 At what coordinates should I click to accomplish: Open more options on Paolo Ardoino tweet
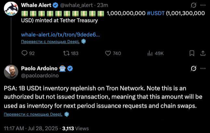coord(203,69)
